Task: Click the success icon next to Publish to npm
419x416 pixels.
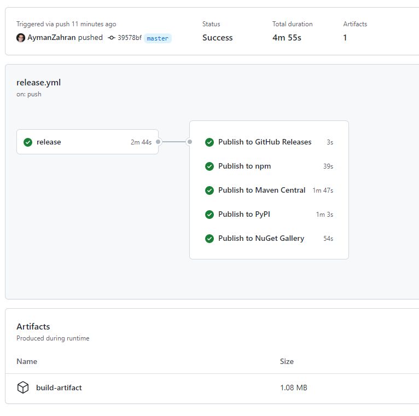Action: [209, 166]
